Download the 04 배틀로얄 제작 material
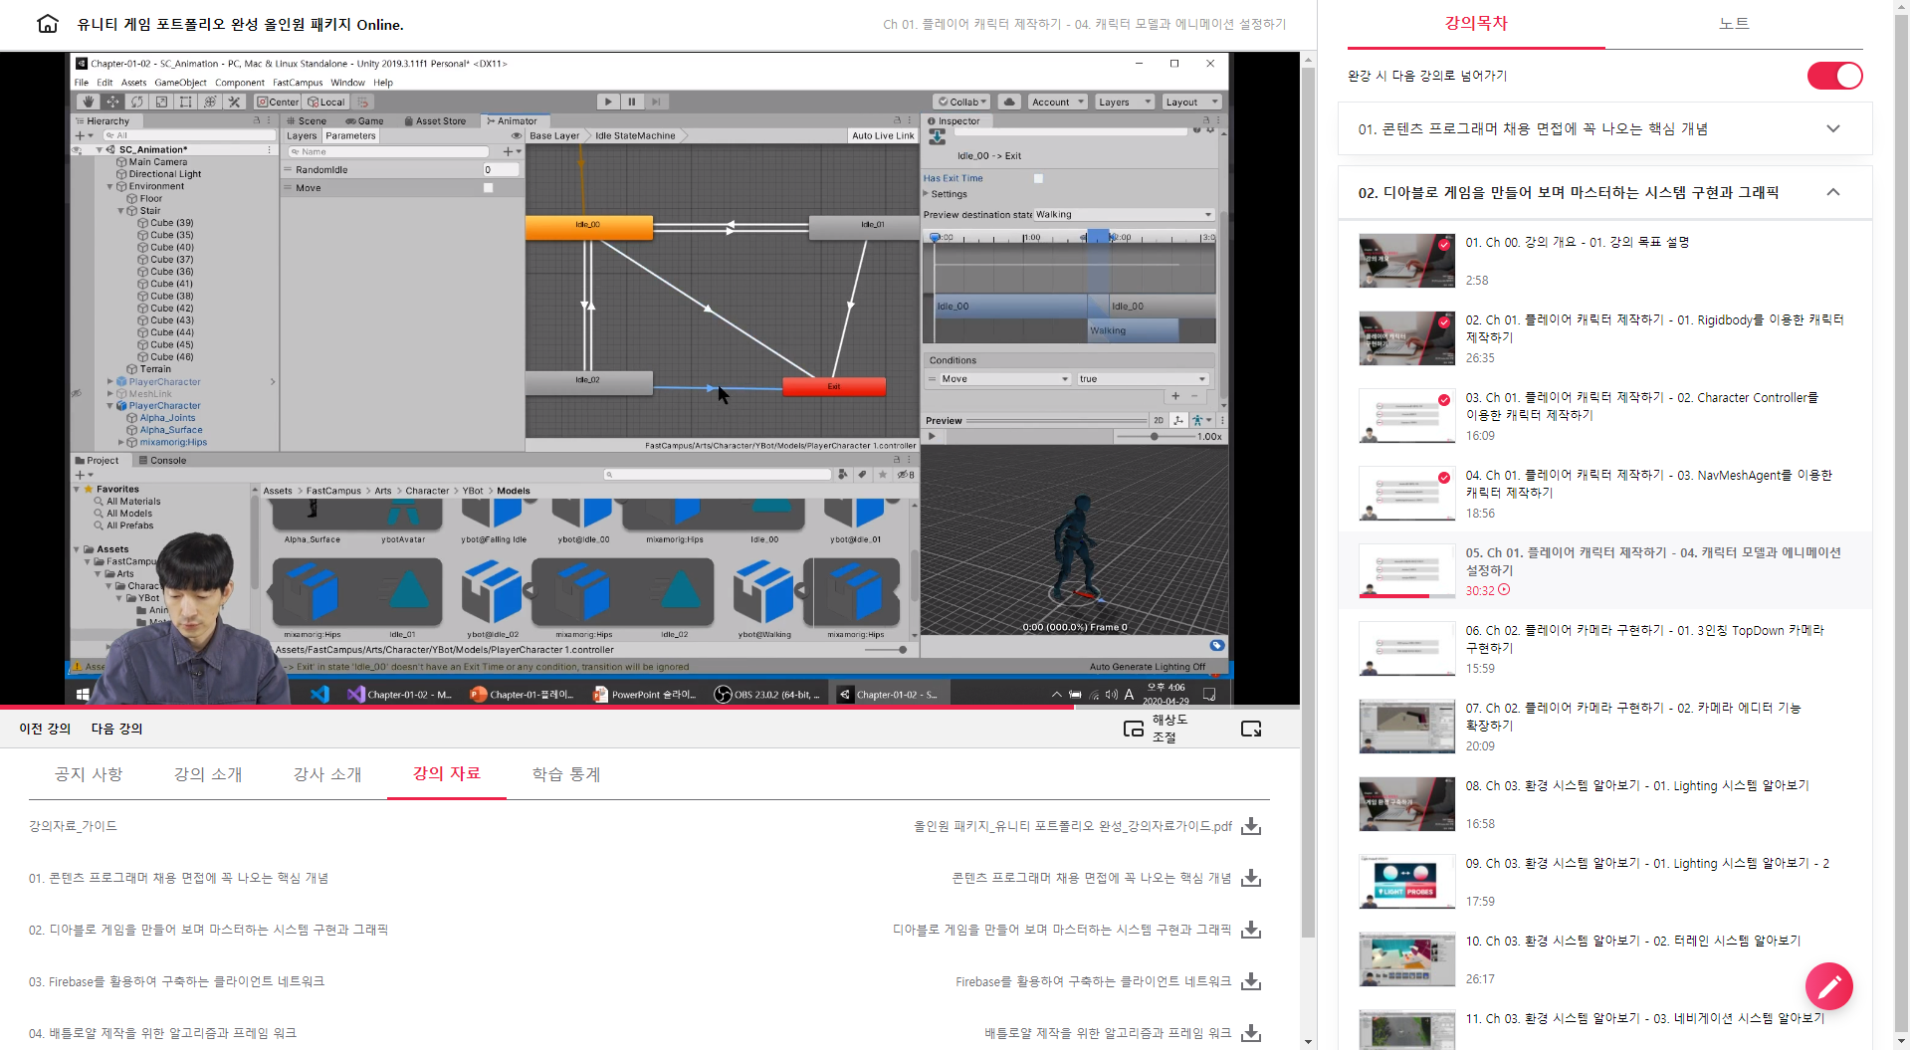Image resolution: width=1910 pixels, height=1050 pixels. [x=1251, y=1033]
